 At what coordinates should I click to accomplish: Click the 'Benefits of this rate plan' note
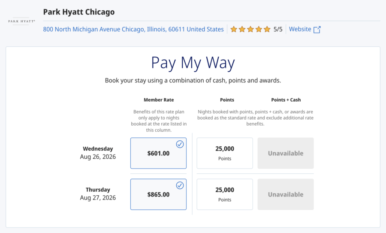[159, 121]
